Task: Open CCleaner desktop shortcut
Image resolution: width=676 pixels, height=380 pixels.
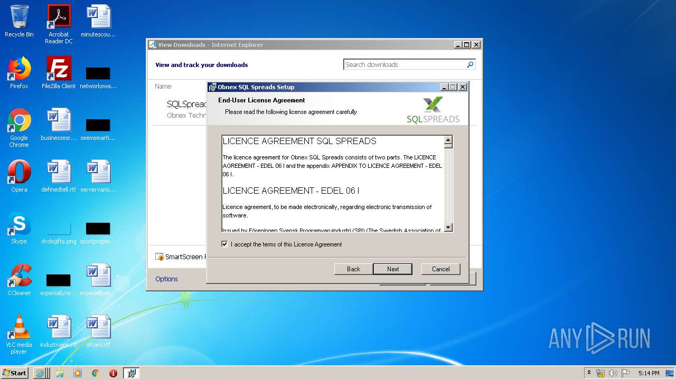Action: [19, 280]
